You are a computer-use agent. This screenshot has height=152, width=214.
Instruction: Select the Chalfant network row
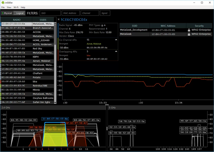[27, 73]
